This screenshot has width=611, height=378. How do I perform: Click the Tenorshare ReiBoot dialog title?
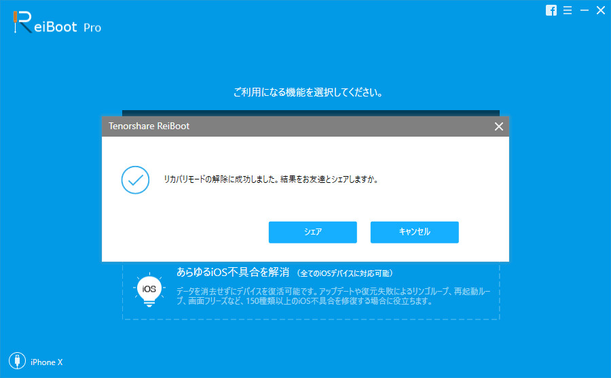(x=149, y=126)
